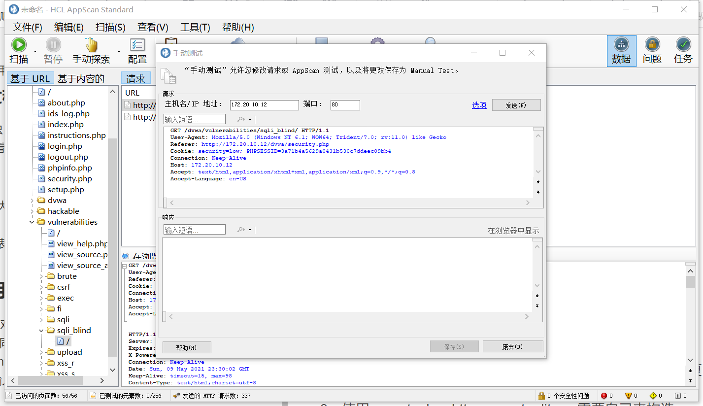Start scanning with the green 扫描 button

[x=19, y=45]
